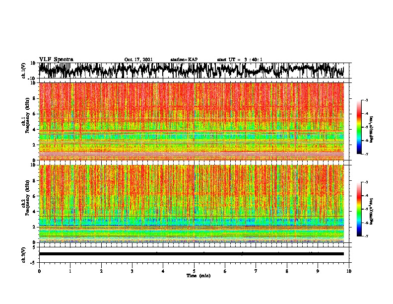Image resolution: width=393 pixels, height=304 pixels.
Task: Click the ch.1(V) waveform axis label
Action: [24, 71]
